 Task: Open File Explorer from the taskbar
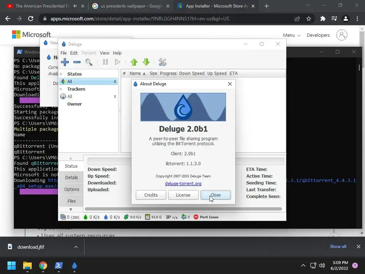click(x=27, y=265)
